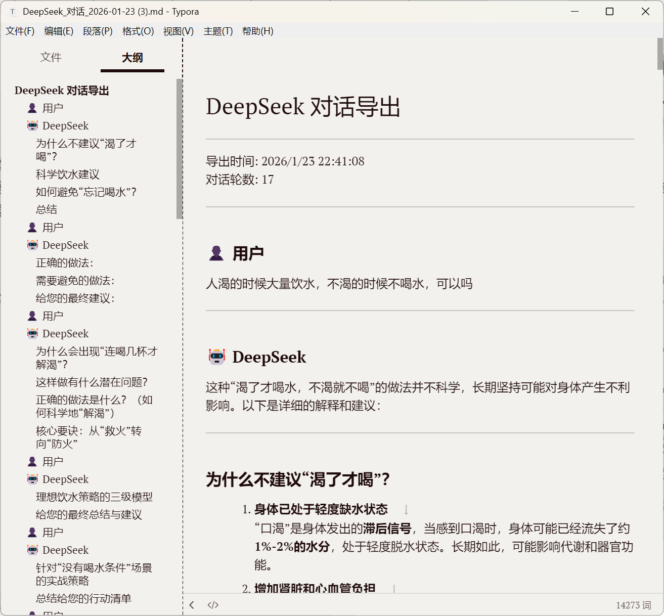Click the user question about 人渴的时候大量饮水
Image resolution: width=664 pixels, height=616 pixels.
339,284
